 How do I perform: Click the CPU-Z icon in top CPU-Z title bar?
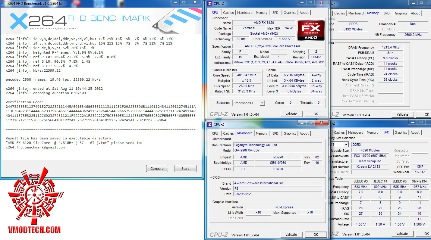coord(210,3)
